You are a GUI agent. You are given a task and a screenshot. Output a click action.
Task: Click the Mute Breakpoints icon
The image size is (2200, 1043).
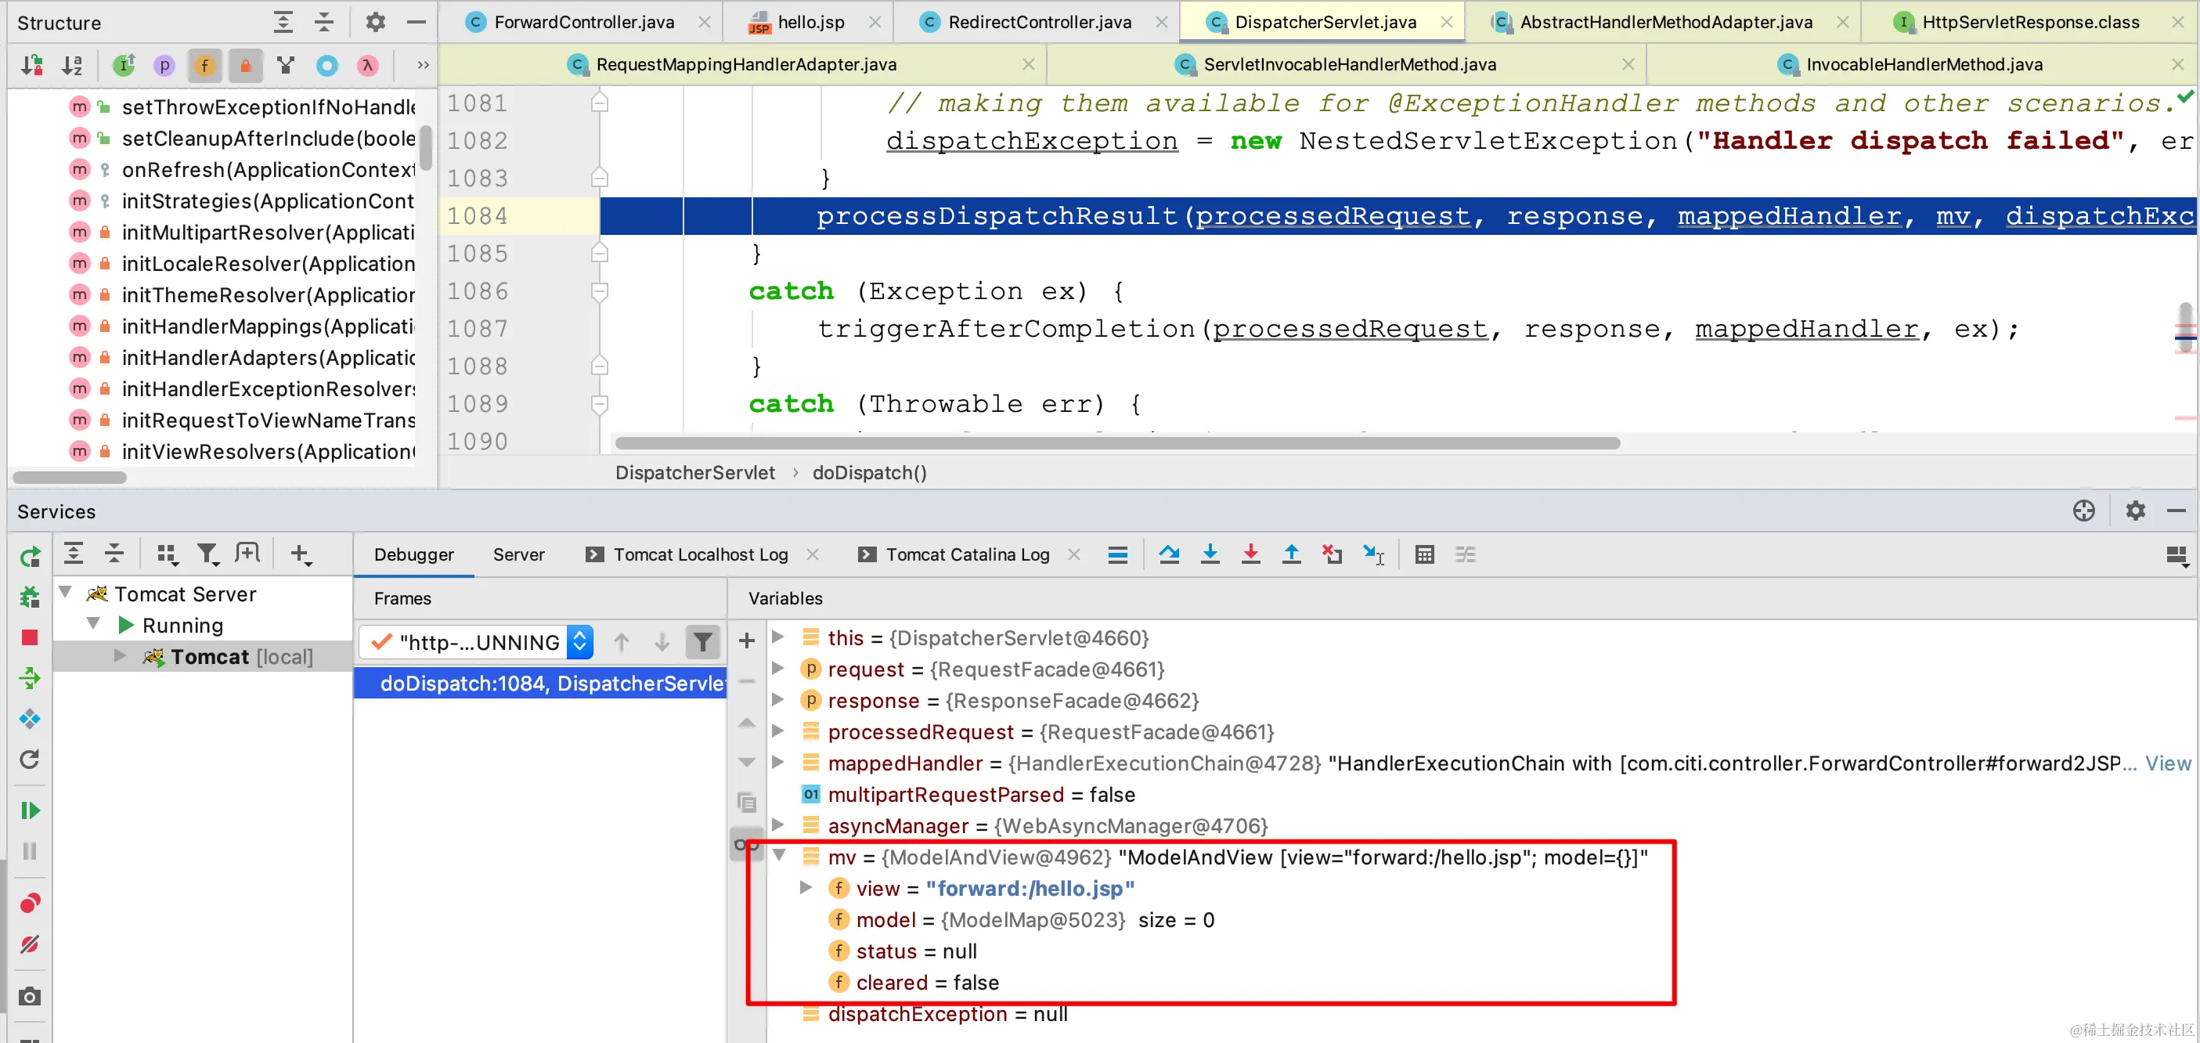pyautogui.click(x=29, y=944)
